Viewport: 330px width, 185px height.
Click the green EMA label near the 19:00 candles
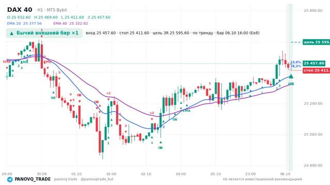tap(187, 111)
